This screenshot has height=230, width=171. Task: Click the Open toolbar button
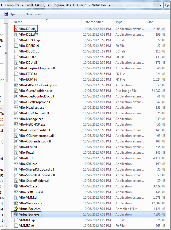(11, 14)
